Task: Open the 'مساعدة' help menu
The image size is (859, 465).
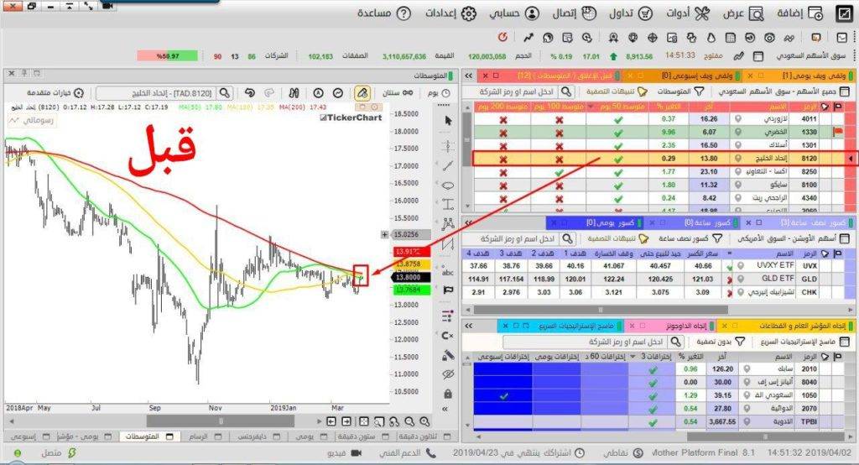Action: [383, 13]
